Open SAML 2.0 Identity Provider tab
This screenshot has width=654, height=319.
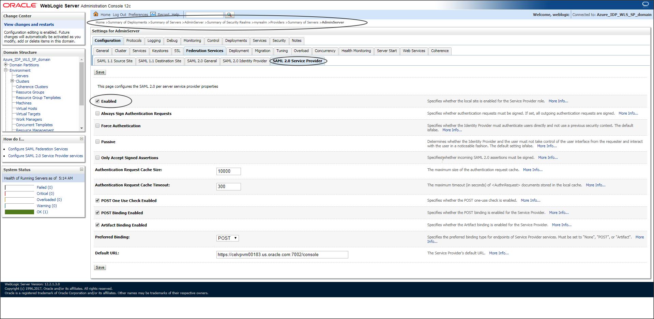245,61
